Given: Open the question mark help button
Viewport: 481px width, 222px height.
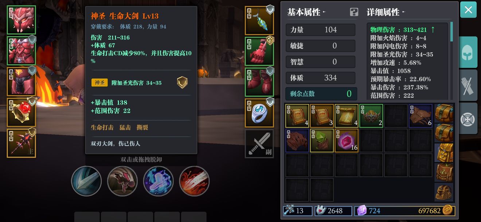Looking at the screenshot, I should pyautogui.click(x=354, y=12).
